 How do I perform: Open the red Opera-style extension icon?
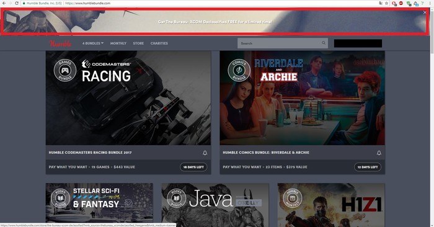click(x=394, y=3)
